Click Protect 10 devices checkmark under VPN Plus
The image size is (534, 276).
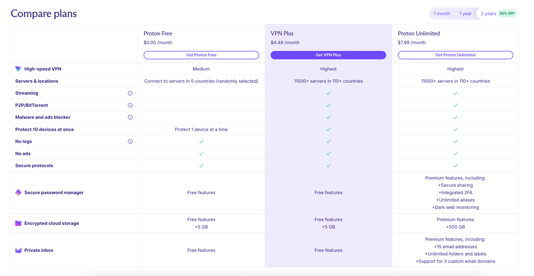[x=329, y=130]
